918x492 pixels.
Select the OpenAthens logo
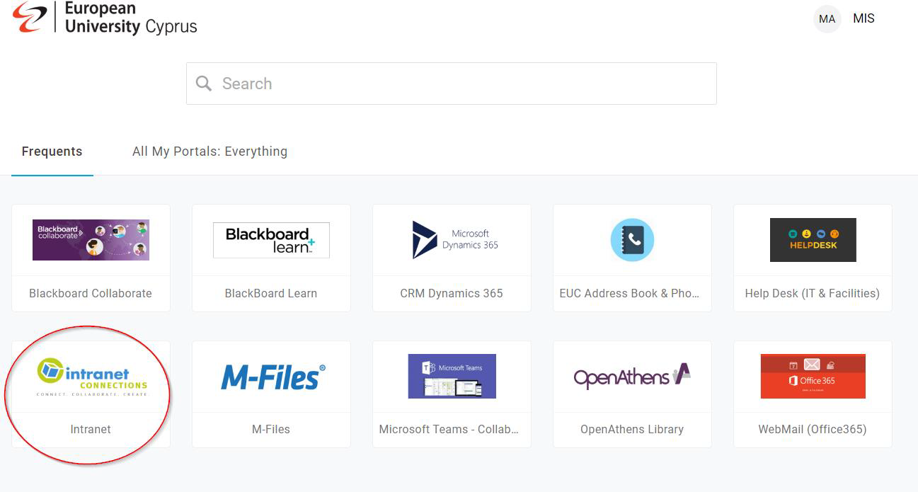[631, 376]
